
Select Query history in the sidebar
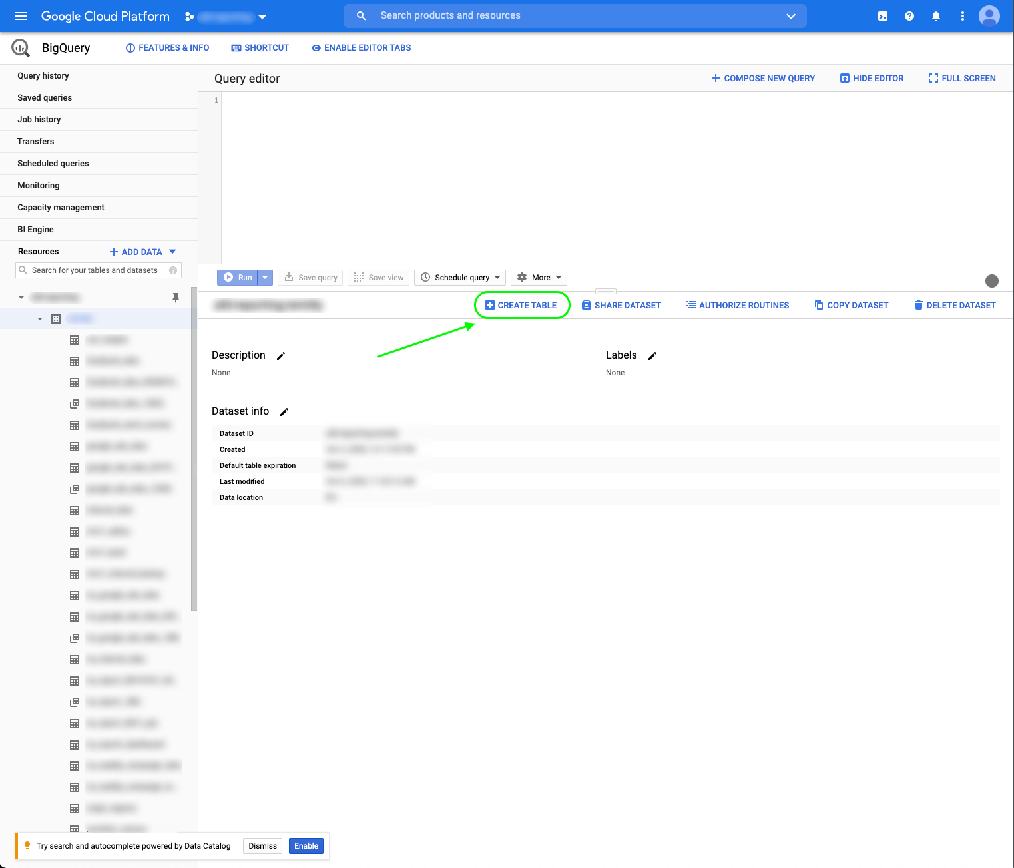(43, 75)
